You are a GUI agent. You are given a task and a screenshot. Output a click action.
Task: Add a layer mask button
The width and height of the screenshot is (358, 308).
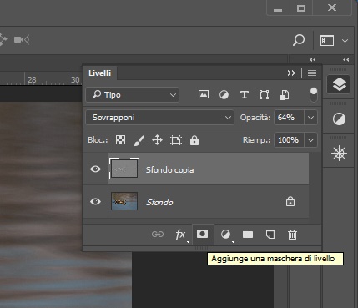202,234
